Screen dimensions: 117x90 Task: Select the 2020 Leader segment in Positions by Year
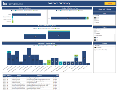[68, 18]
